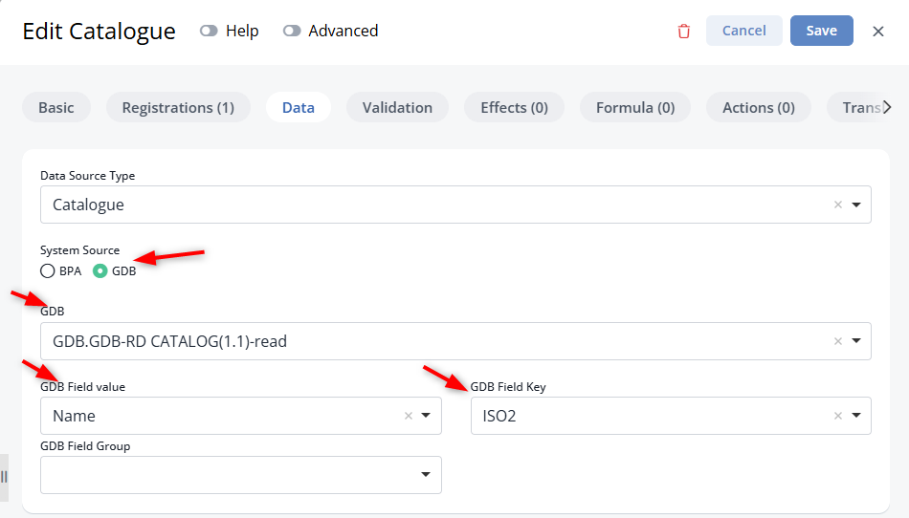Clear the GDB Field value Name
Viewport: 909px width, 518px height.
pos(409,416)
